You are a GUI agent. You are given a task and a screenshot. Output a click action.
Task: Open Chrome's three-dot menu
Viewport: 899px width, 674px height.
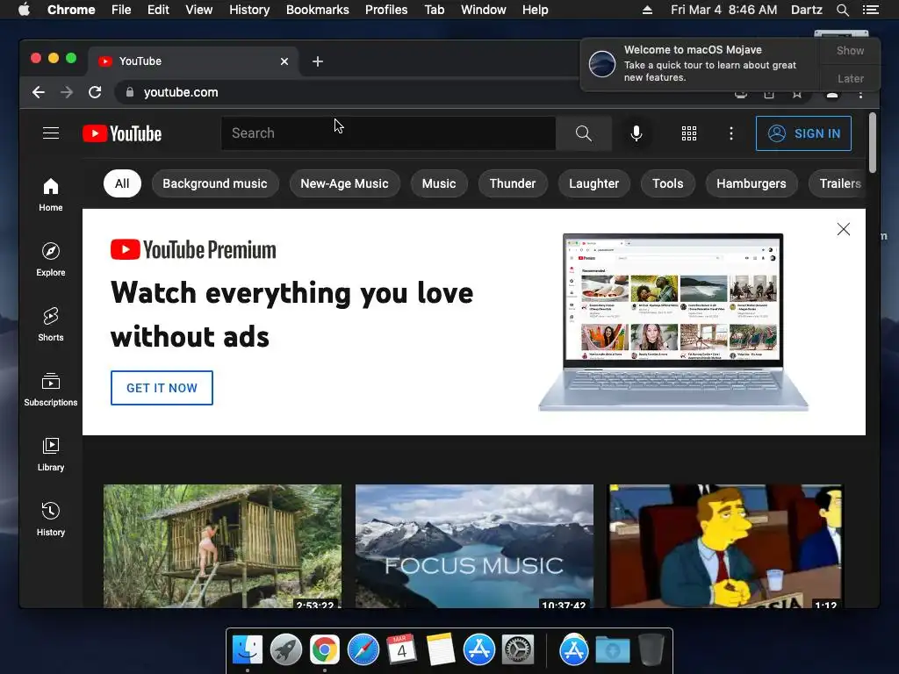point(860,95)
